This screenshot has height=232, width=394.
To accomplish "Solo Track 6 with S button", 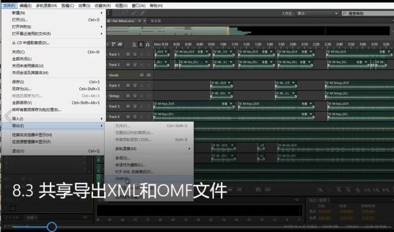I will (135, 117).
